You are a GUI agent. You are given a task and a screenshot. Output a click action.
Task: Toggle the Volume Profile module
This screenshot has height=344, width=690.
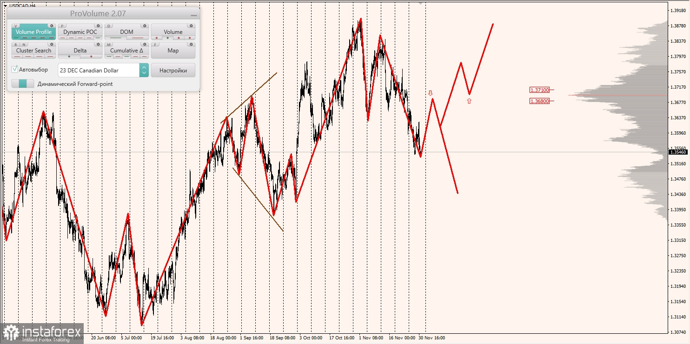pyautogui.click(x=33, y=32)
